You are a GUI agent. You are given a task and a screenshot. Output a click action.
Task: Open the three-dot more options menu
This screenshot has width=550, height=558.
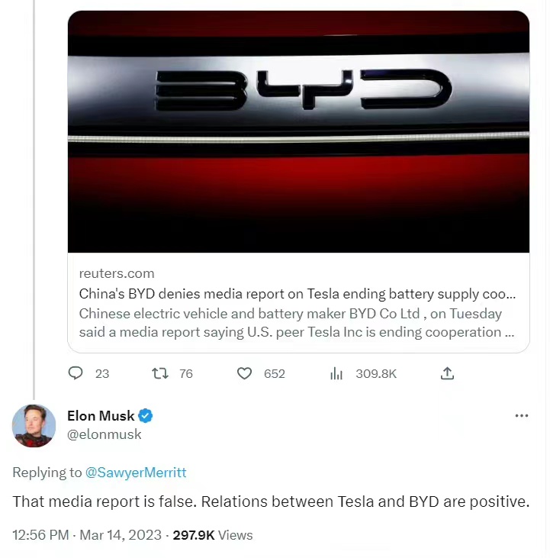[x=522, y=416]
